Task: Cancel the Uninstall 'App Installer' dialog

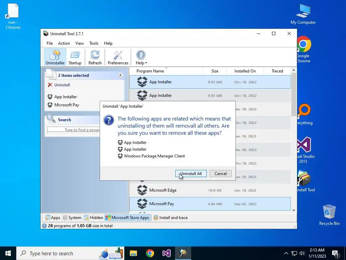Action: click(220, 174)
